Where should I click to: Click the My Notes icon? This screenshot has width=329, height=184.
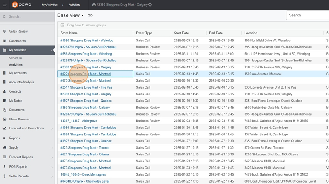point(4,101)
